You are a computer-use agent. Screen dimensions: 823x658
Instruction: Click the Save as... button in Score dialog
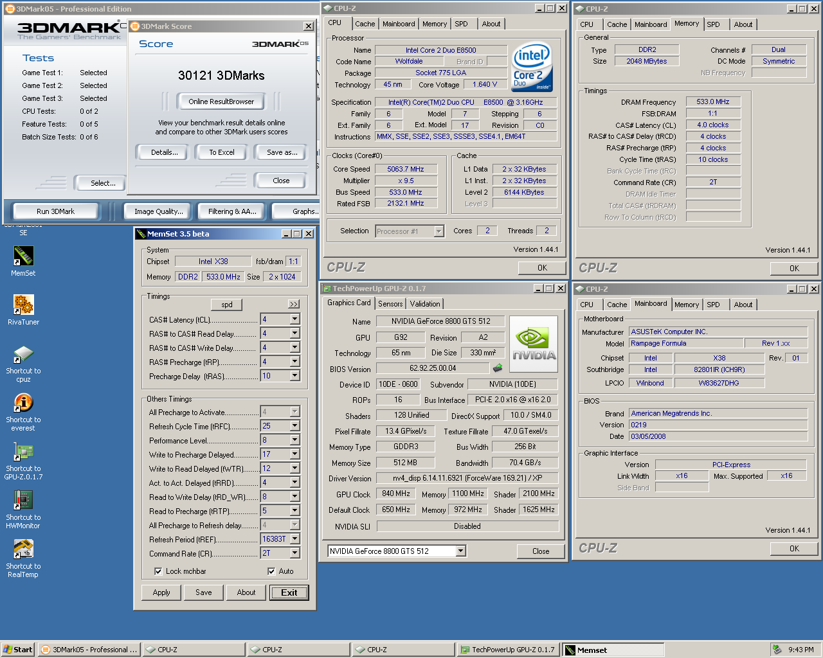(x=282, y=152)
